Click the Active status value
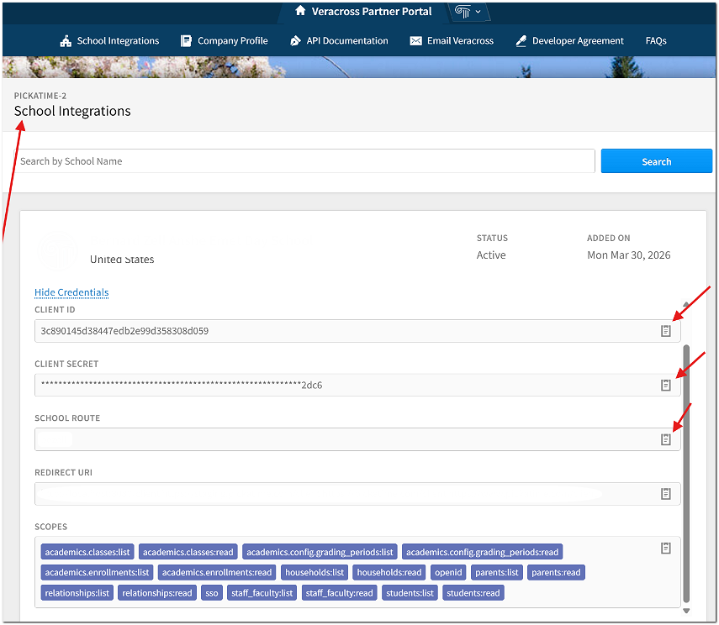 coord(491,255)
